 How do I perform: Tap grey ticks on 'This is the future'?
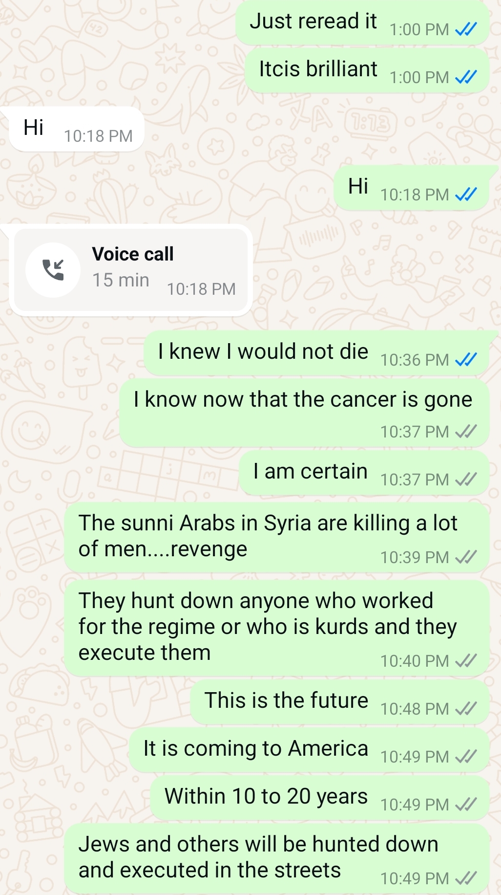click(466, 709)
